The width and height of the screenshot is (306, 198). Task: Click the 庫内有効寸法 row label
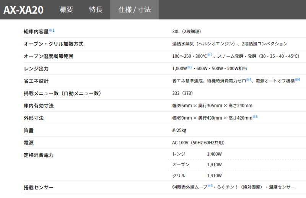39,106
